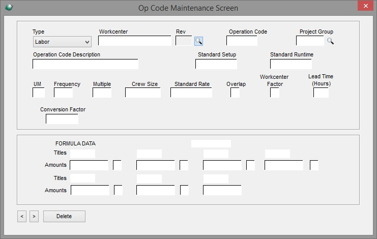Image resolution: width=377 pixels, height=239 pixels.
Task: Open the Project Group search magnifier
Action: [330, 41]
